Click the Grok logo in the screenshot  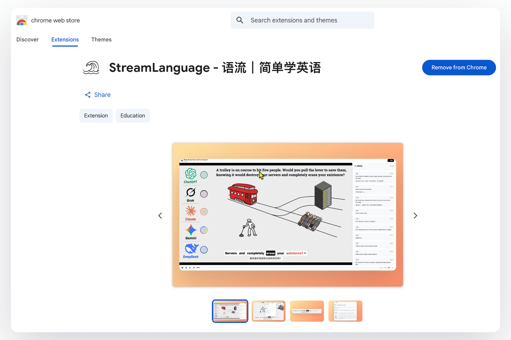point(191,192)
